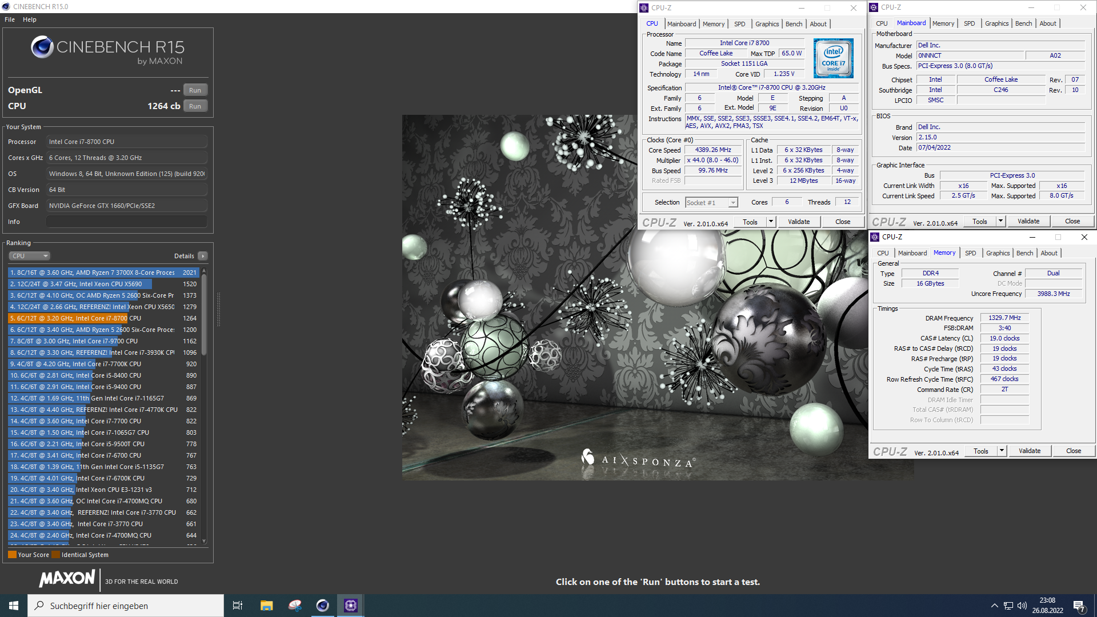Open the clock showing 23:08

[x=1047, y=606]
